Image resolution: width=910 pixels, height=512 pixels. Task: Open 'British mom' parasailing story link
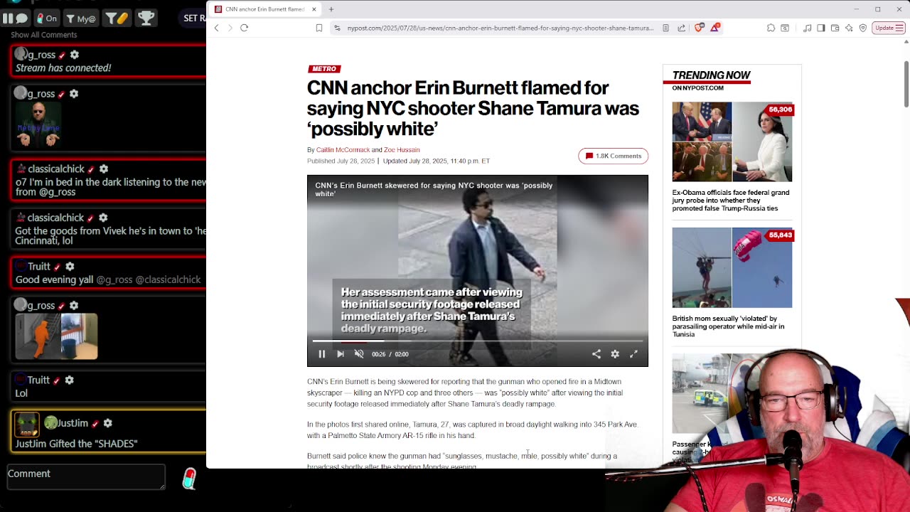[x=728, y=326]
